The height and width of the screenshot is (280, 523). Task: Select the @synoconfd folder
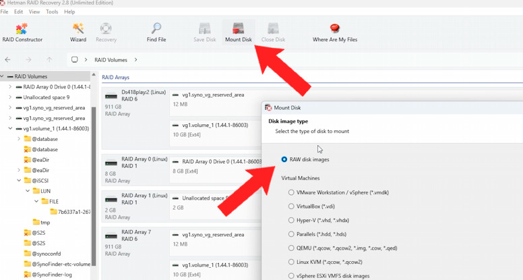[42, 254]
